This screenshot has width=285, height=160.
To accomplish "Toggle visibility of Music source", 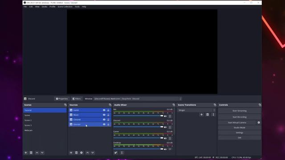I will point(104,115).
